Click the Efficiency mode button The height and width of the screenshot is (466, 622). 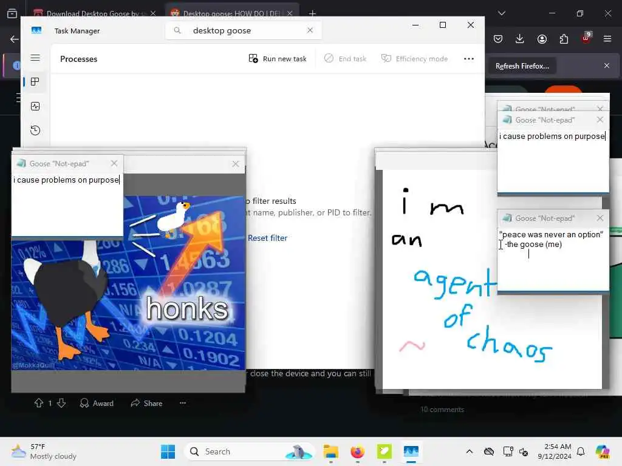point(414,59)
